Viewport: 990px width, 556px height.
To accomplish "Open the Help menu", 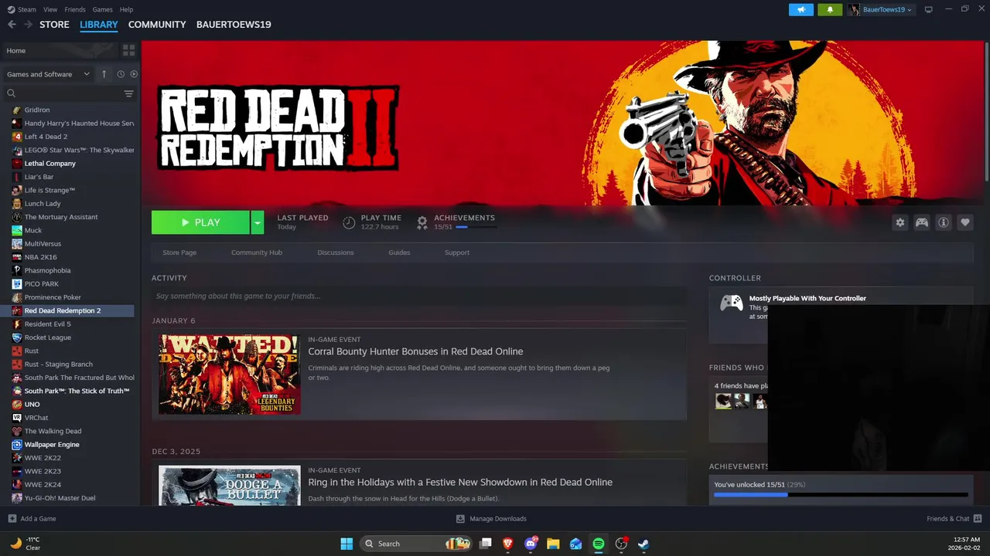I will pos(127,9).
